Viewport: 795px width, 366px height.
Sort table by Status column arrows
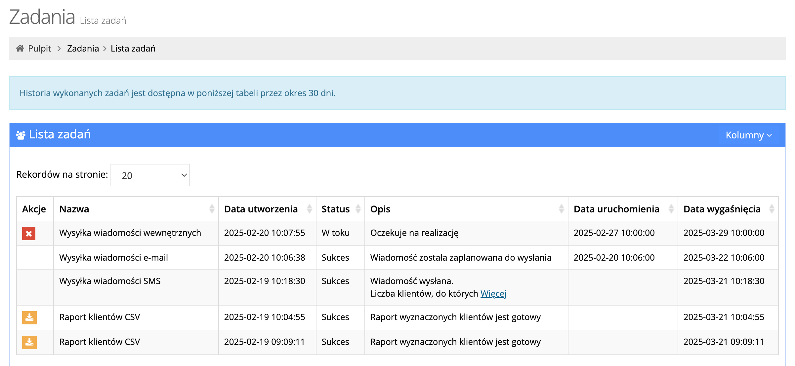click(358, 209)
